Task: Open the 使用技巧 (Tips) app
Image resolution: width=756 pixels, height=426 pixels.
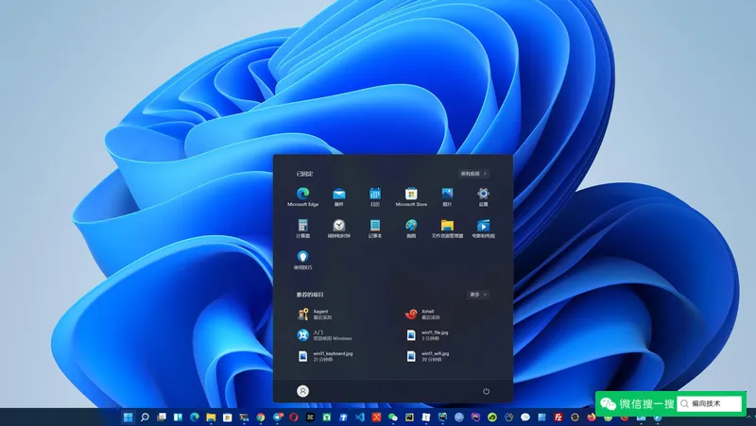Action: 302,260
